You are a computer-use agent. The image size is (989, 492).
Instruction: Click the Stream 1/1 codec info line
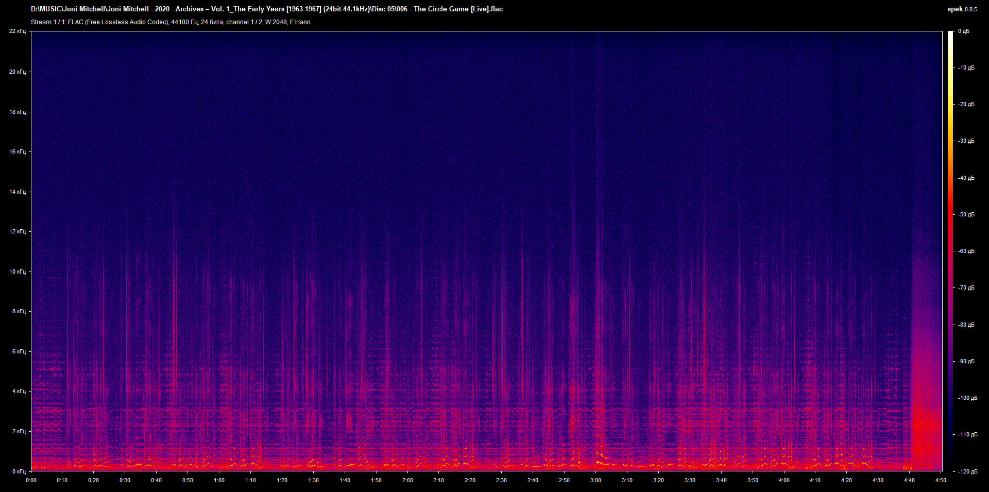click(x=170, y=22)
